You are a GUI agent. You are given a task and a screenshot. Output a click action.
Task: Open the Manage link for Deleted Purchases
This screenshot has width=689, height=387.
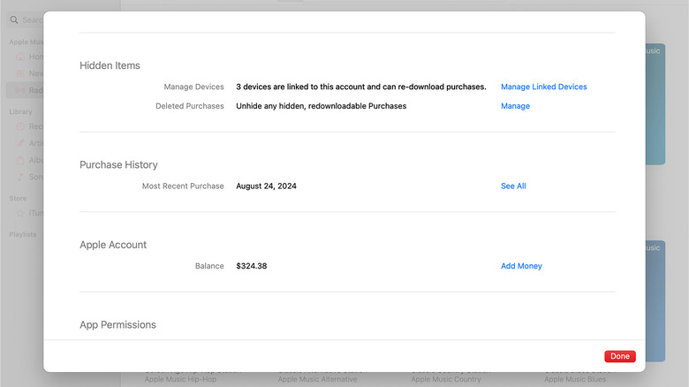click(515, 106)
